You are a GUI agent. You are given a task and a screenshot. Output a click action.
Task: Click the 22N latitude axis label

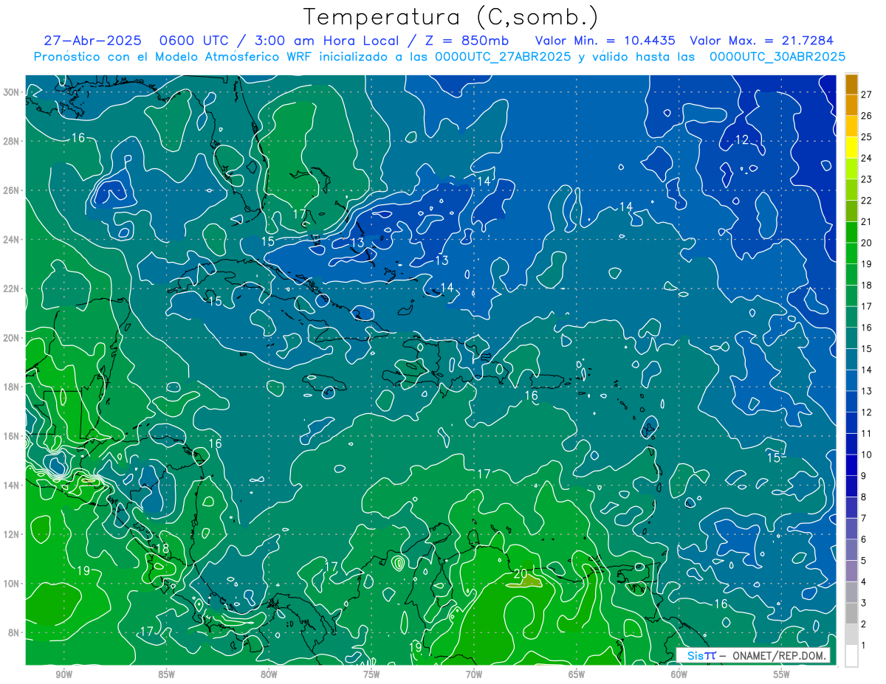[x=11, y=289]
